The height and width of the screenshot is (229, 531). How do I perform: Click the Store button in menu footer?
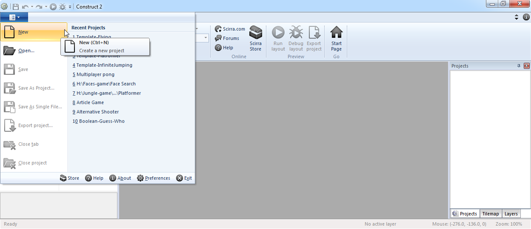[69, 178]
